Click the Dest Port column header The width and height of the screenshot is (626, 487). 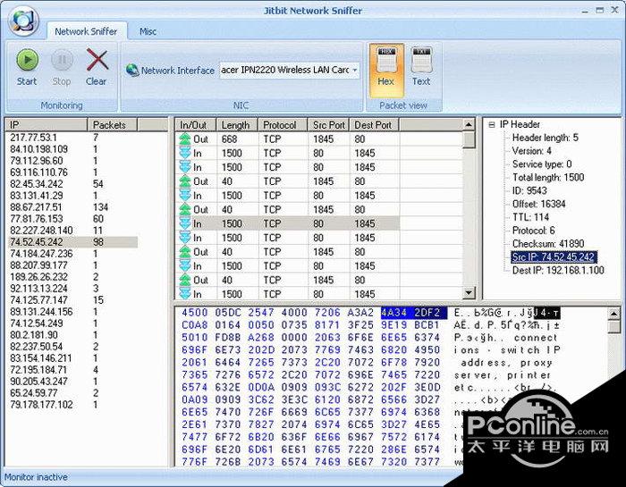[375, 125]
